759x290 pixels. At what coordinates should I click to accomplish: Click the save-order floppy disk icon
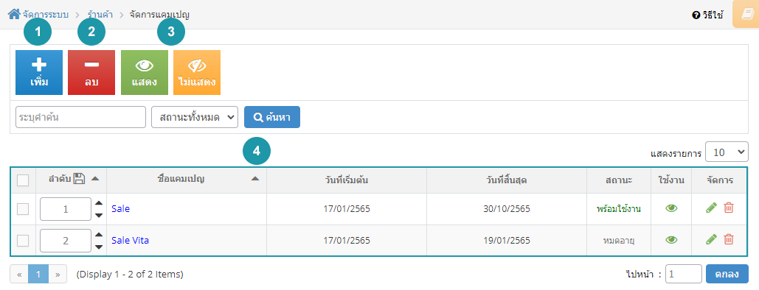(x=79, y=180)
